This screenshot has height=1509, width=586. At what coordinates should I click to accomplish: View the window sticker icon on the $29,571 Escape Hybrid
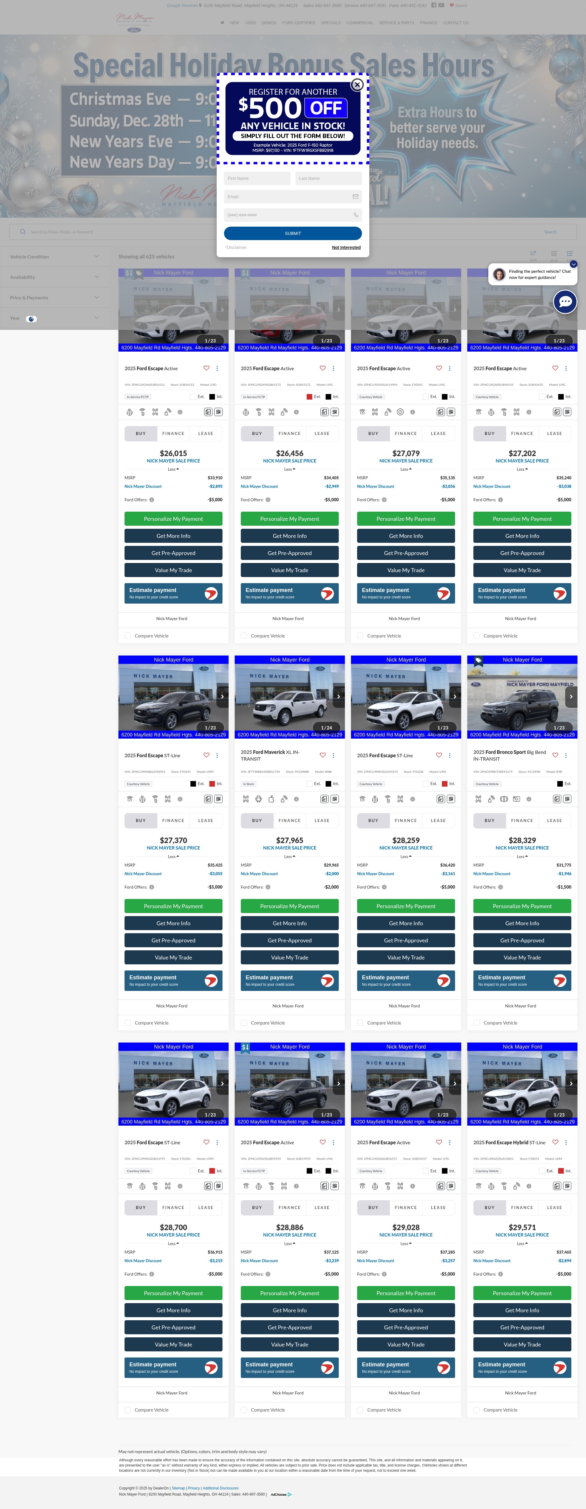(557, 1186)
